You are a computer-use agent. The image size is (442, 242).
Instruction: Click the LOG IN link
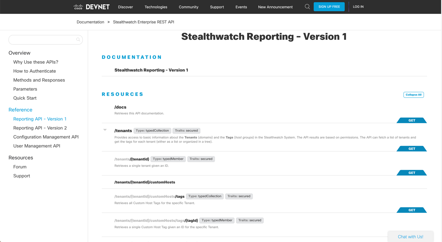358,6
